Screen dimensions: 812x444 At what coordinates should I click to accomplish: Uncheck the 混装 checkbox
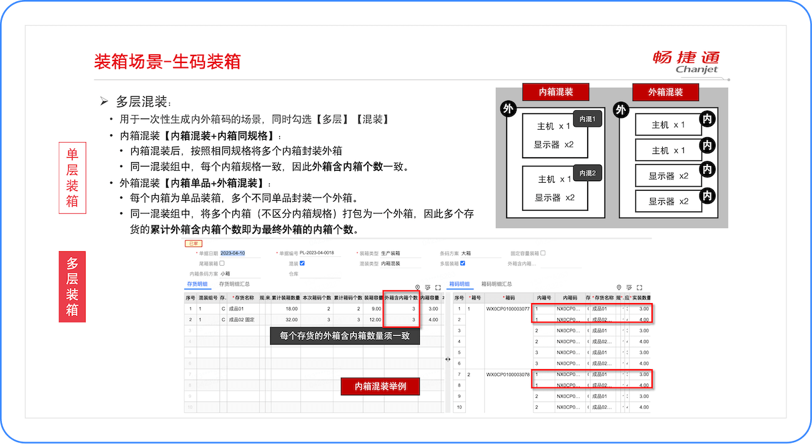coord(302,263)
